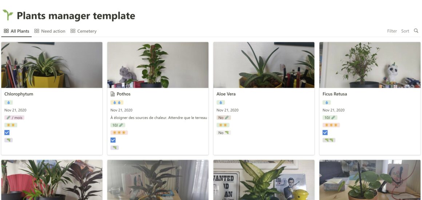Open the Chlorophytum plant photo
Image resolution: width=422 pixels, height=200 pixels.
(52, 65)
